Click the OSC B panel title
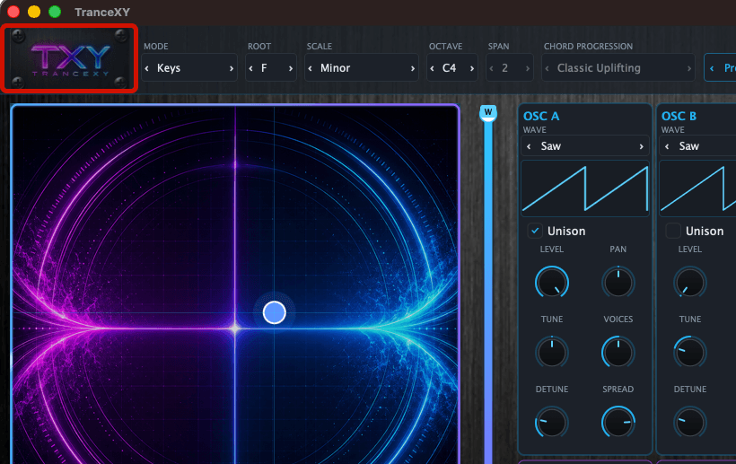736x464 pixels. [x=679, y=116]
